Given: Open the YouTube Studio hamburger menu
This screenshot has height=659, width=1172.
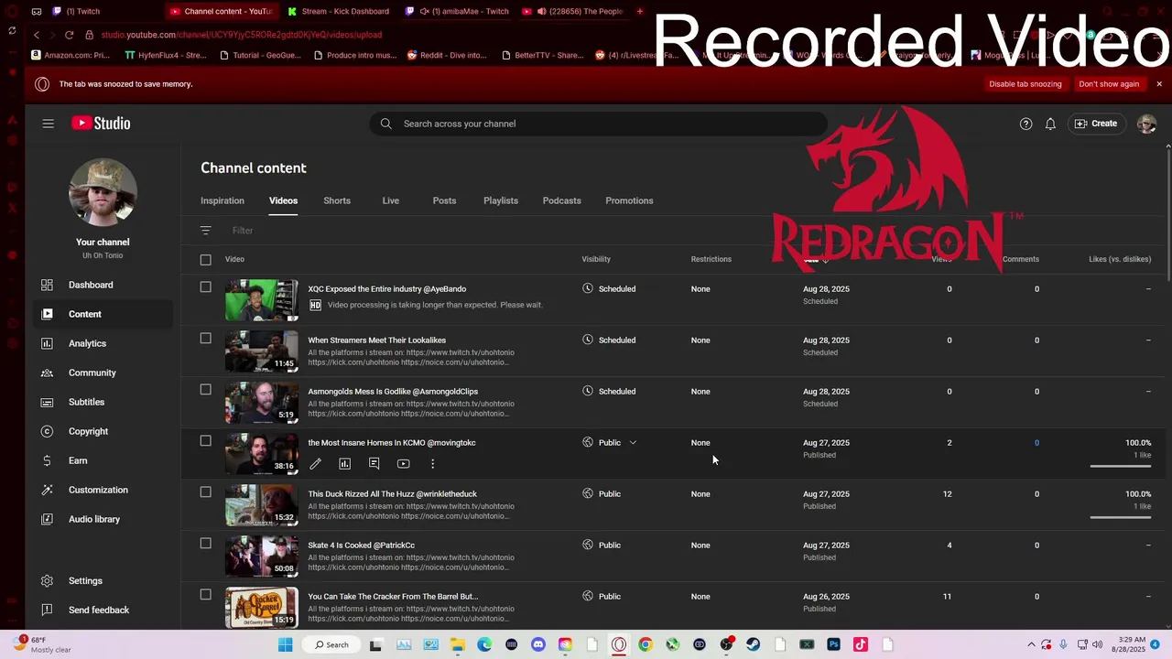Looking at the screenshot, I should click(48, 124).
